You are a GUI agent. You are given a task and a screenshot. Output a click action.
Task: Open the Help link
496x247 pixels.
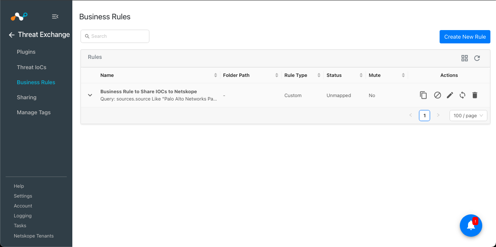tap(19, 186)
